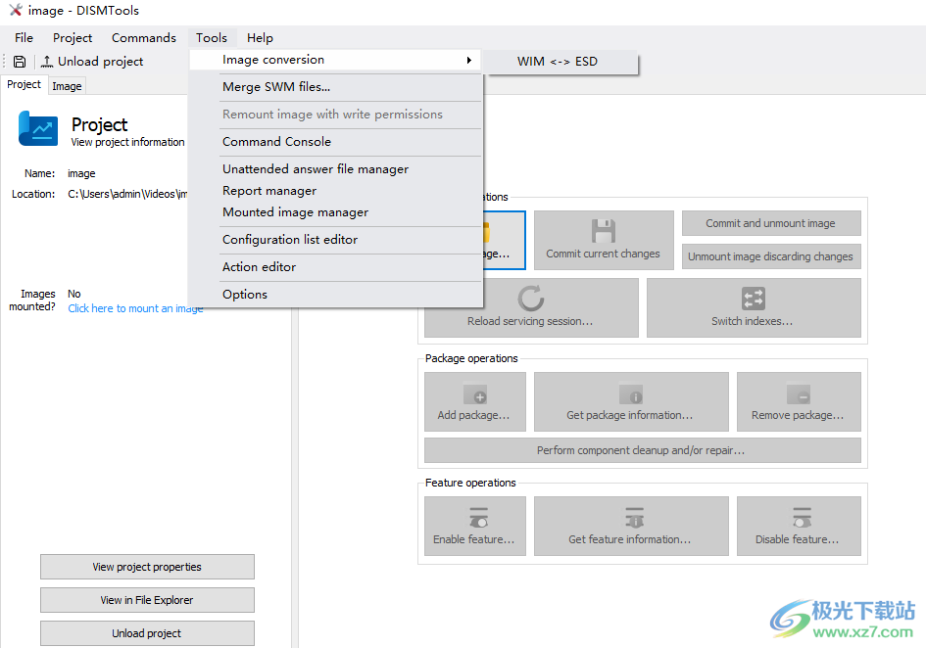This screenshot has width=926, height=648.
Task: Choose Options in the Tools menu
Action: click(x=245, y=295)
